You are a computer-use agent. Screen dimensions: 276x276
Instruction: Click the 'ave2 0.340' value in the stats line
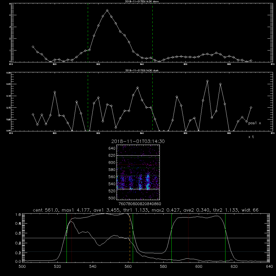point(197,210)
